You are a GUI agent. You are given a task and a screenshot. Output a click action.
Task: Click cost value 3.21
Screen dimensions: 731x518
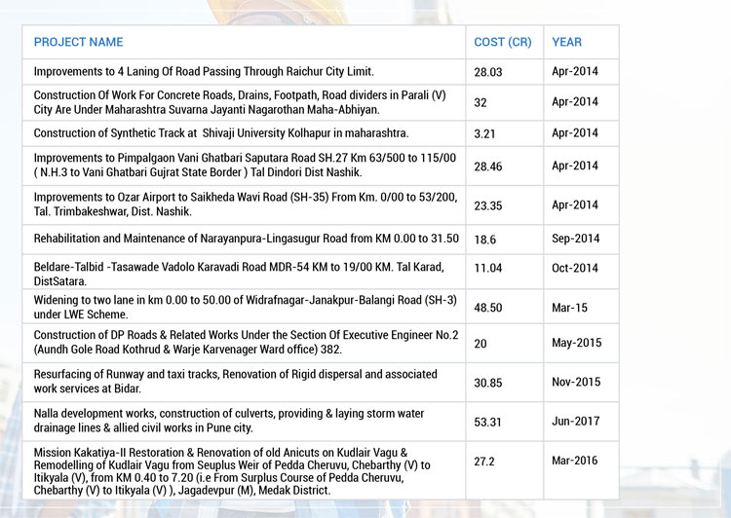[484, 133]
